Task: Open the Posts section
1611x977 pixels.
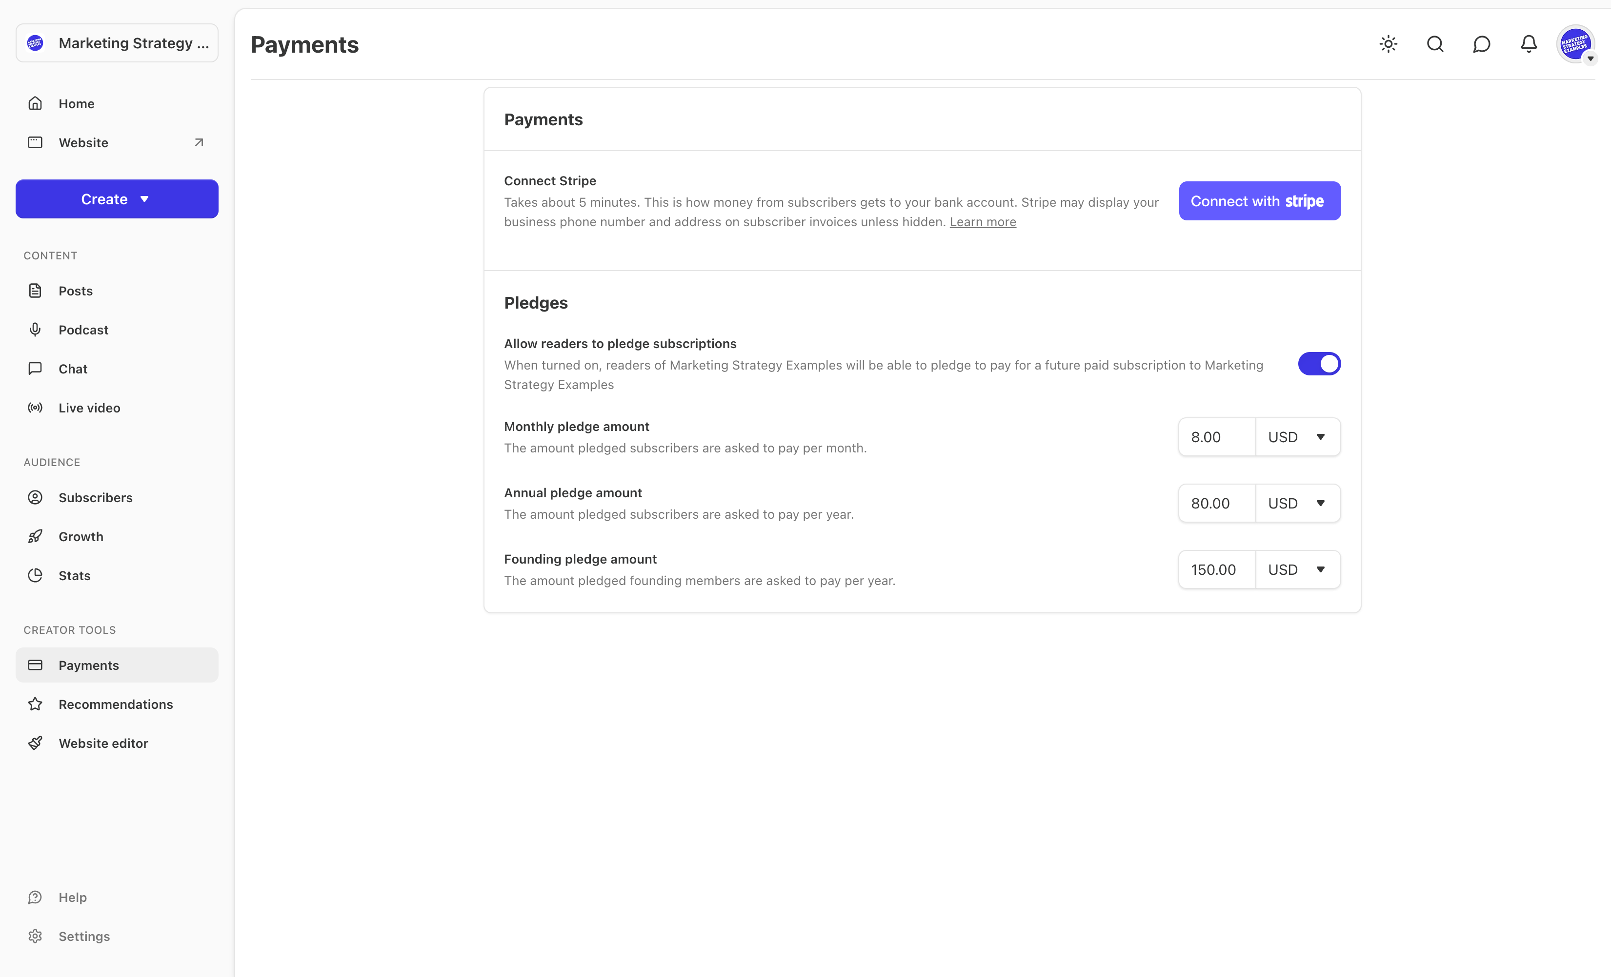Action: point(117,291)
